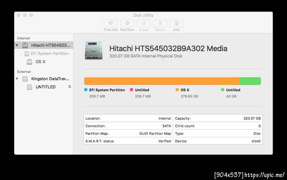The image size is (287, 180).
Task: Collapse the Kingston DataTraveler tree
Action: pyautogui.click(x=17, y=79)
